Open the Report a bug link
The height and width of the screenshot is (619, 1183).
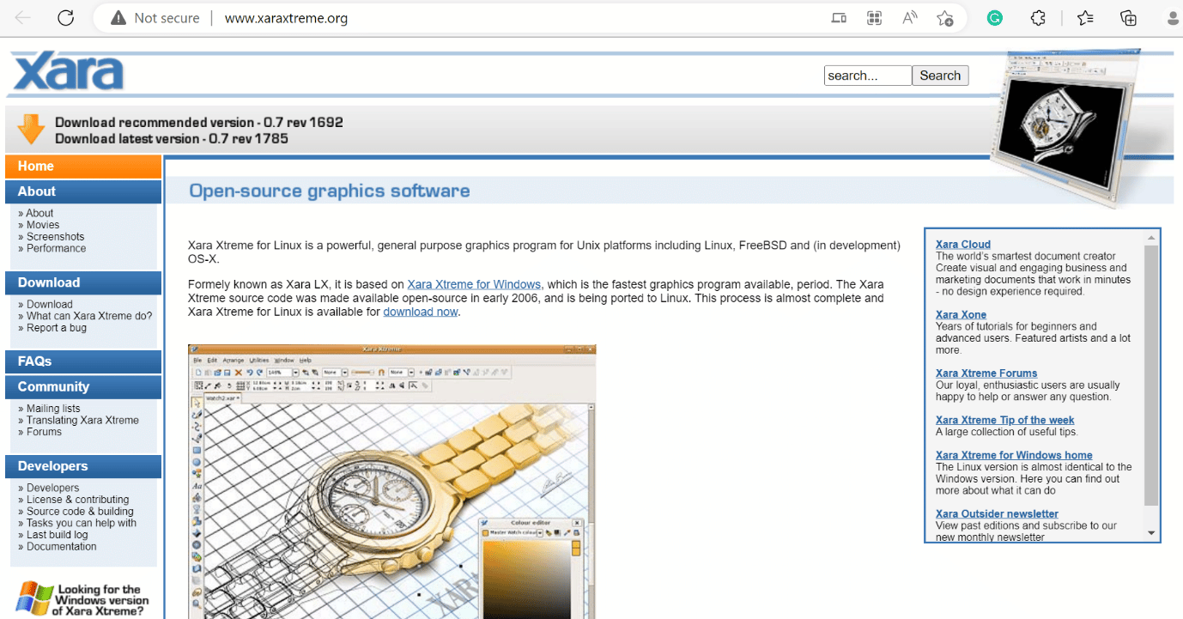tap(56, 327)
